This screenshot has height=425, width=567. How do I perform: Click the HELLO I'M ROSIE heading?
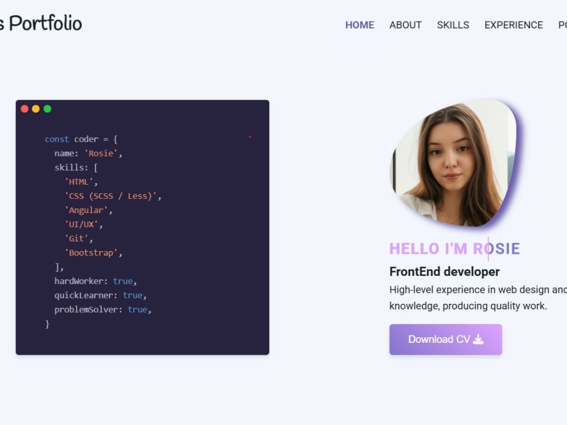[x=455, y=249]
